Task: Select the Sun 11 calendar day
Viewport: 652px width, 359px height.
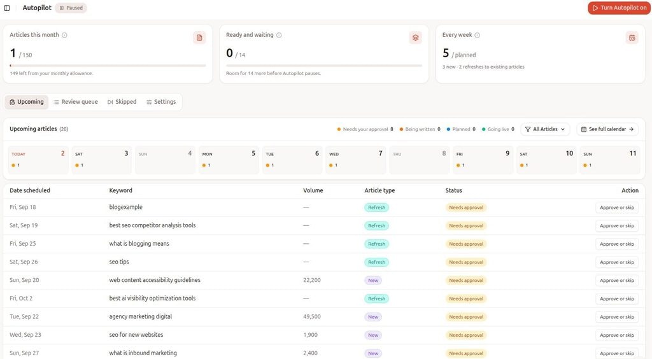Action: tap(610, 160)
